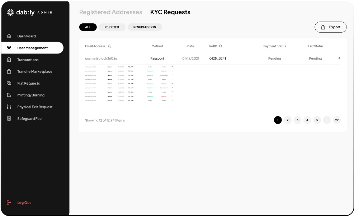
Task: Filter requests by REJECTED
Action: click(112, 27)
